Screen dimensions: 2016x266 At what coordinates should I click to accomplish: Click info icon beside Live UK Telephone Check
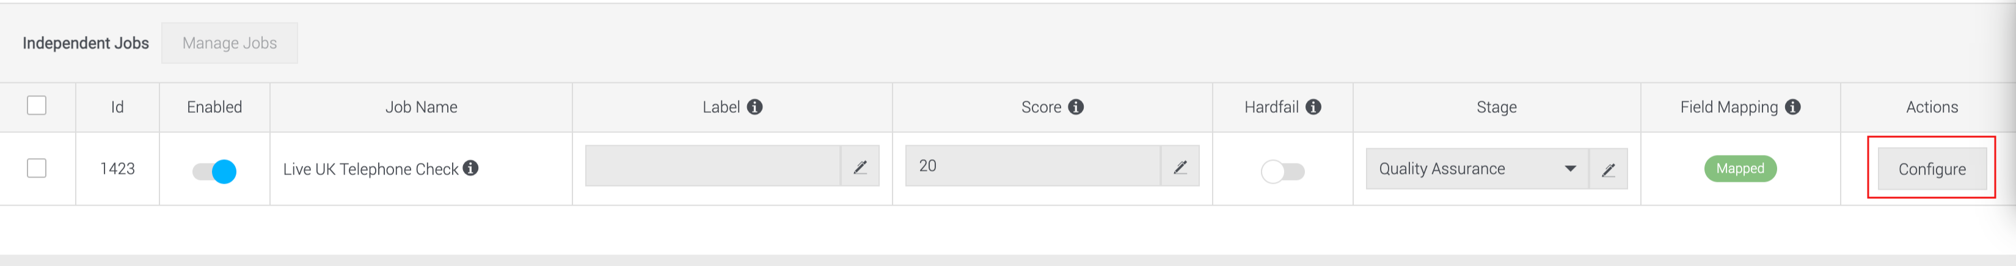pyautogui.click(x=470, y=168)
